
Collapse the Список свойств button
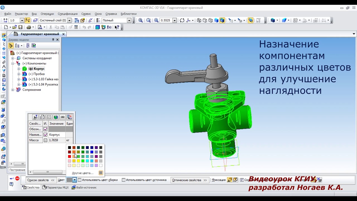[x=41, y=180]
